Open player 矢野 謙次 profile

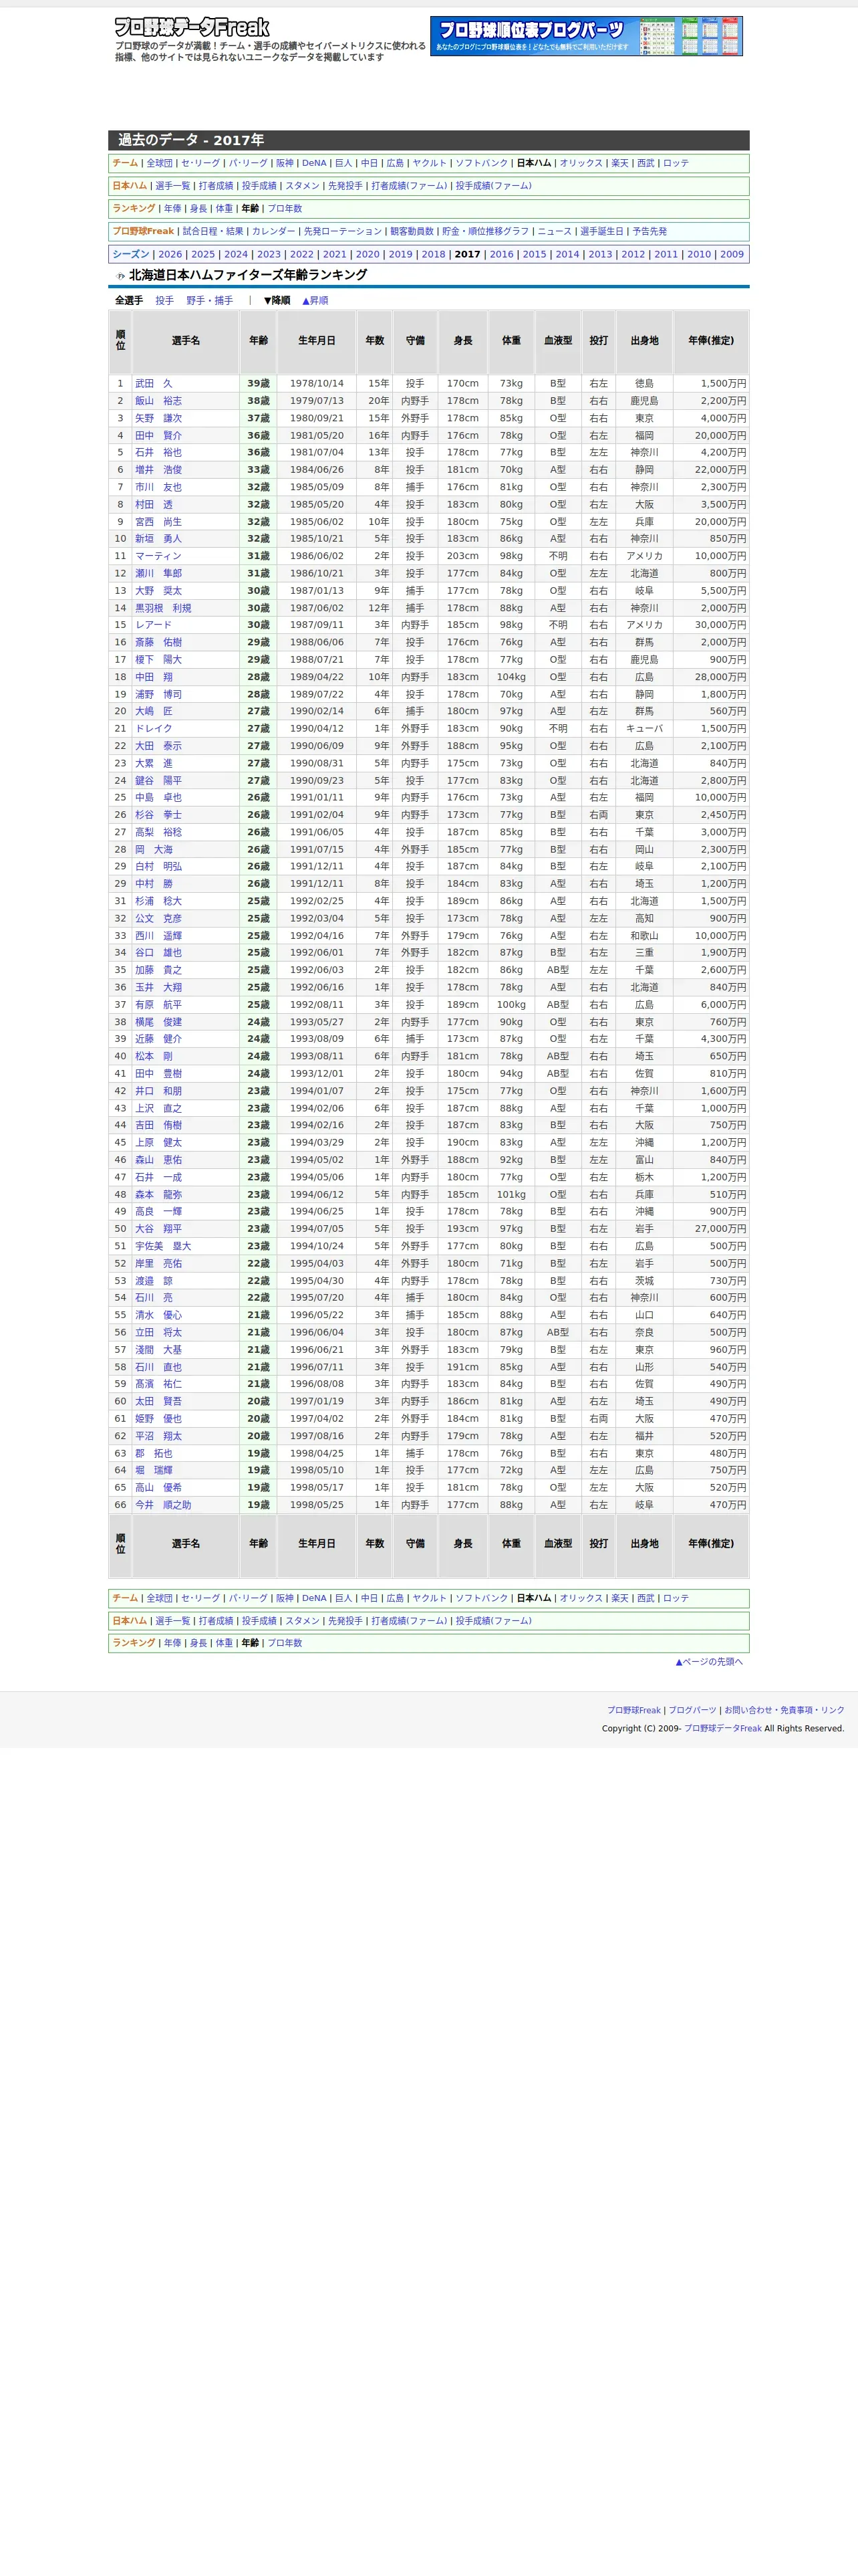(x=159, y=419)
